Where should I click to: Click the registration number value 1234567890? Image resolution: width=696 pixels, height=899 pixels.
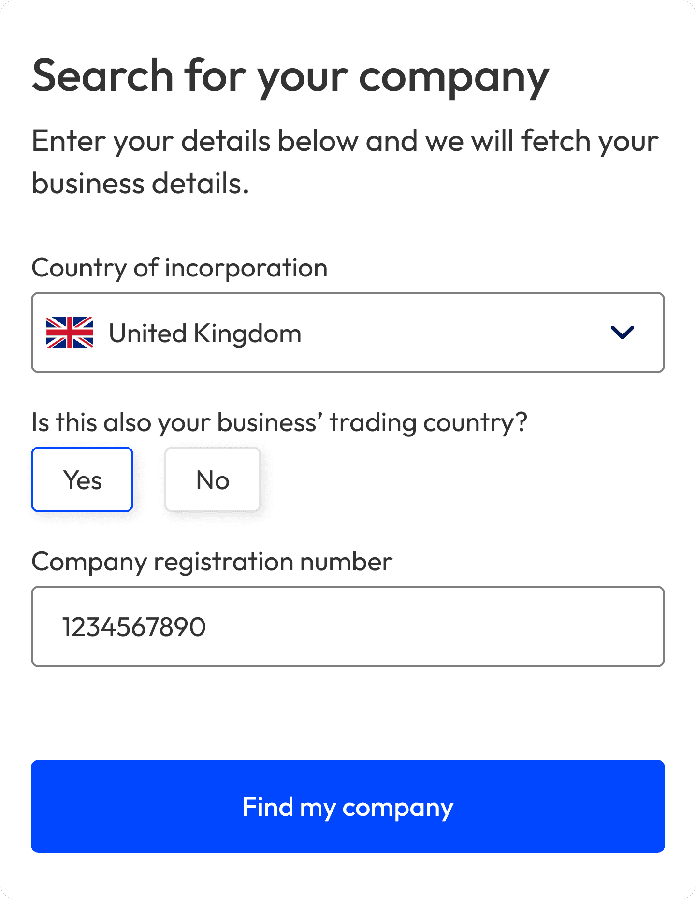[135, 626]
